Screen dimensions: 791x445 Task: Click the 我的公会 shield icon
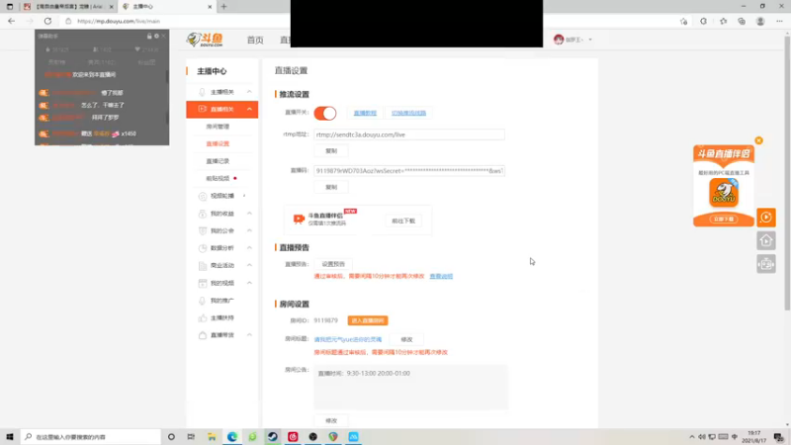[x=203, y=230]
